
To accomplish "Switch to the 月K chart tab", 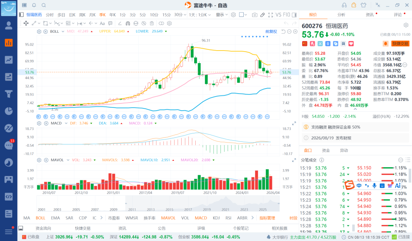I will coord(92,15).
